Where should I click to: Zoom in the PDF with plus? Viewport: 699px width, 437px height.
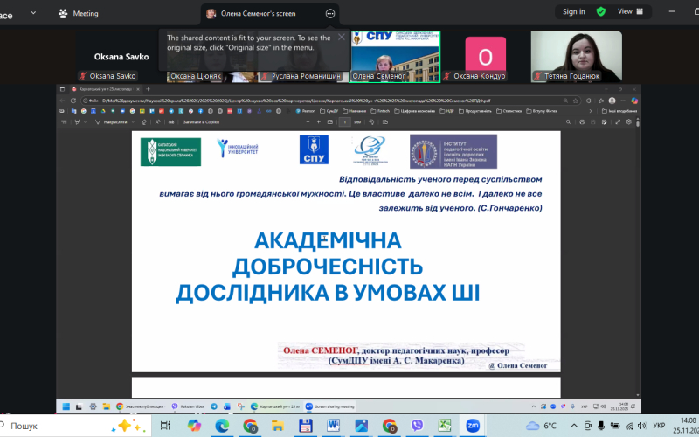tap(319, 122)
